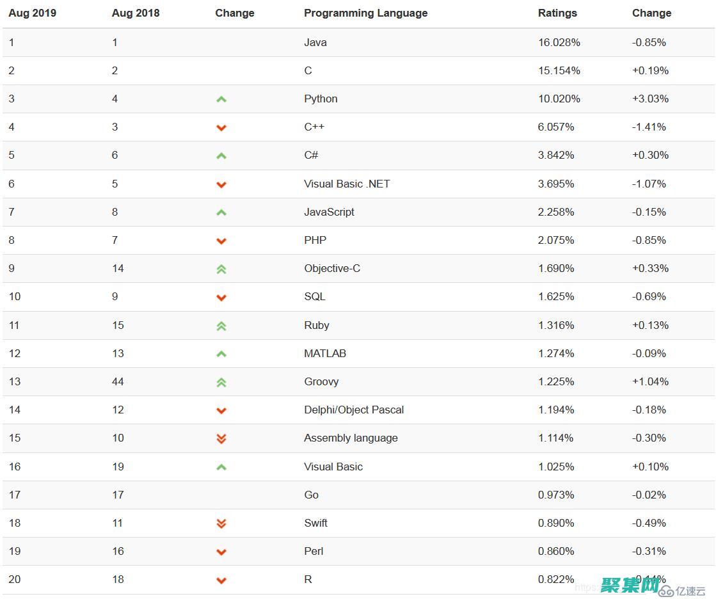Click the Visual Basic .NET entry

(347, 184)
